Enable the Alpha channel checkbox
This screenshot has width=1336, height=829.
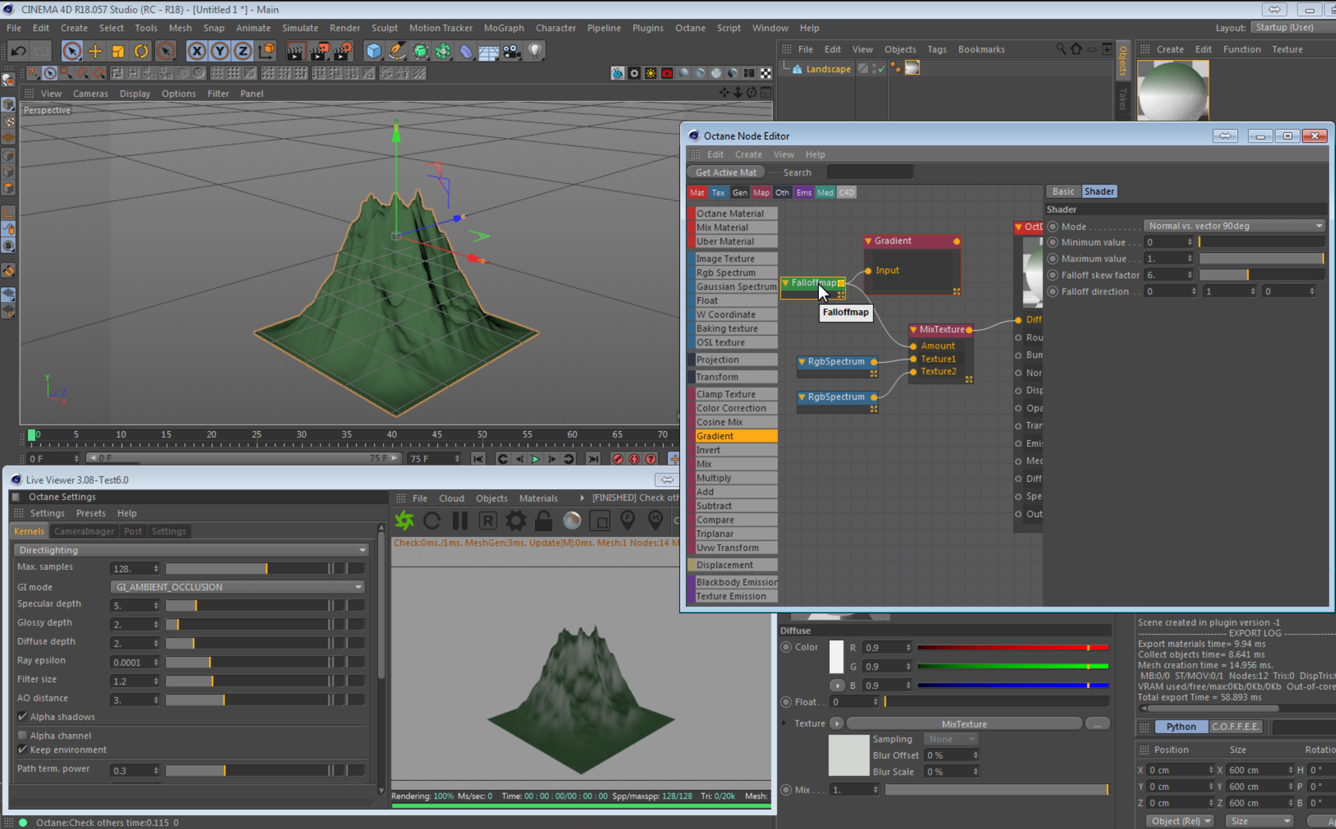pos(23,735)
